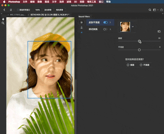Image resolution: width=164 pixels, height=134 pixels.
Task: Click the reset undo arrow icon
Action: (x=159, y=31)
